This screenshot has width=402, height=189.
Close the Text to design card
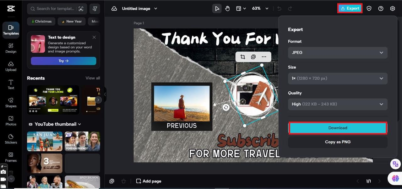(x=94, y=37)
